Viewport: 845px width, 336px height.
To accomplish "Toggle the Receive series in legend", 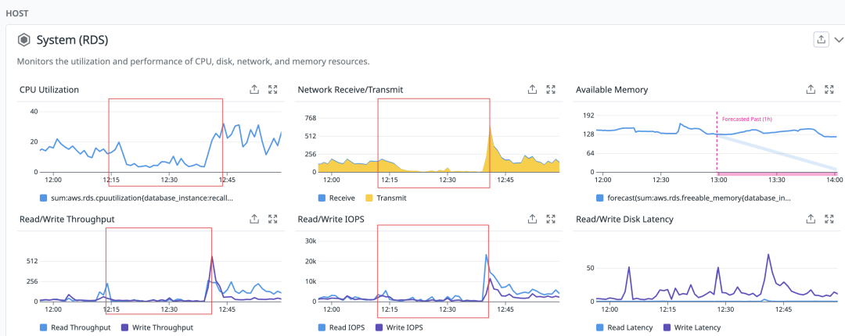I will tap(337, 198).
